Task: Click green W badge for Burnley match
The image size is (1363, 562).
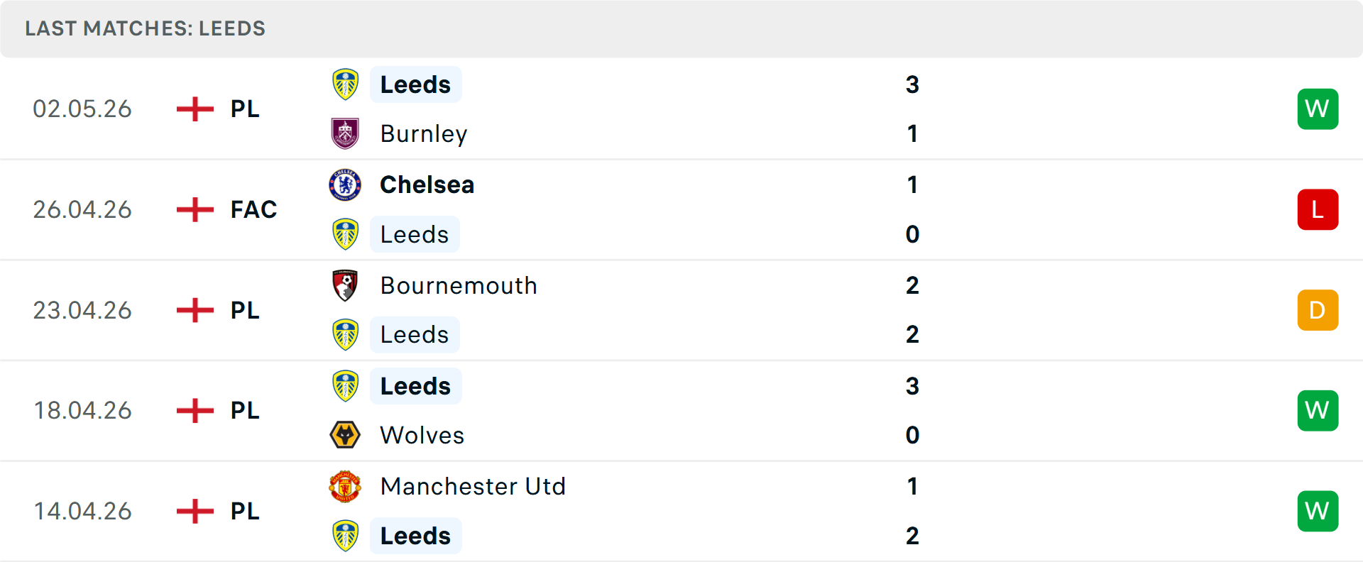Action: (x=1318, y=109)
